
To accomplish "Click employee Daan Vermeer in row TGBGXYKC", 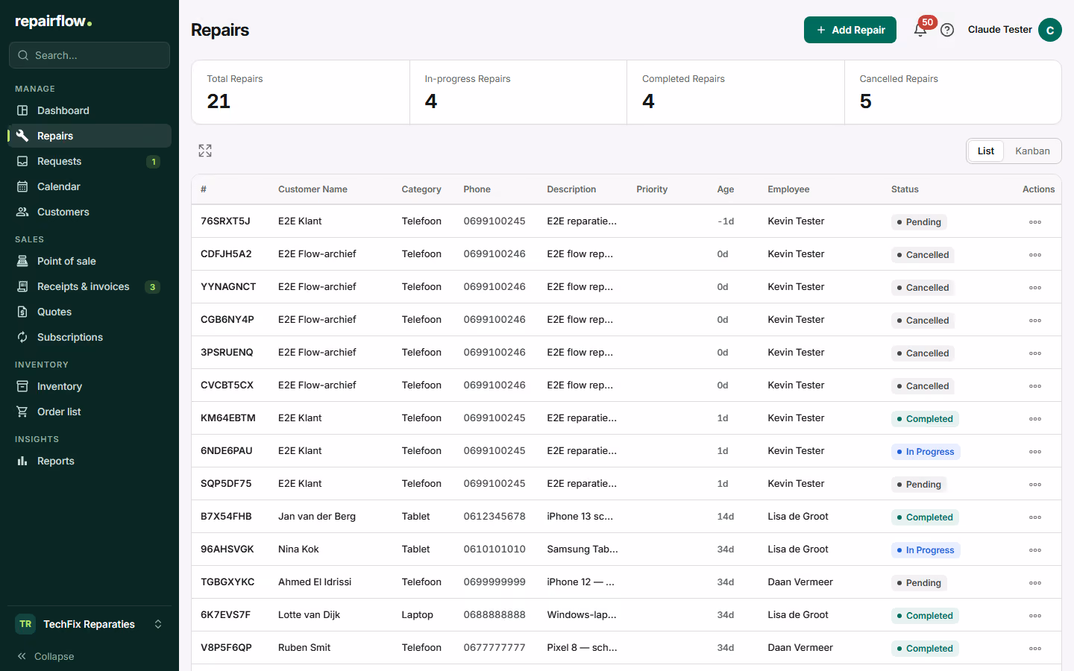I will [800, 582].
